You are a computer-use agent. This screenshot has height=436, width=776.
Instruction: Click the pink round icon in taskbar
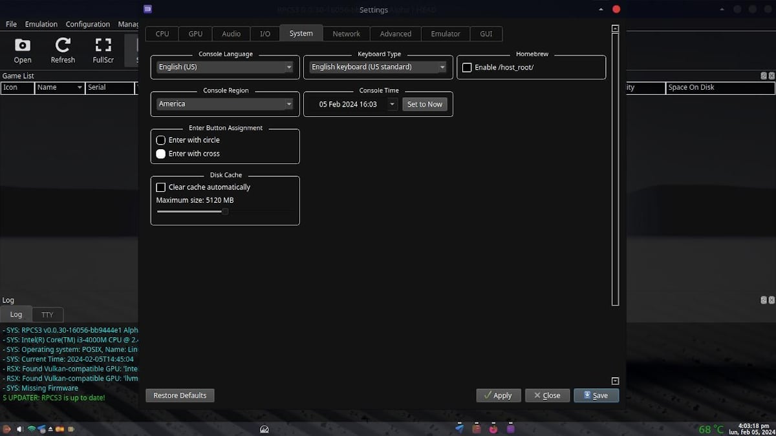[493, 428]
